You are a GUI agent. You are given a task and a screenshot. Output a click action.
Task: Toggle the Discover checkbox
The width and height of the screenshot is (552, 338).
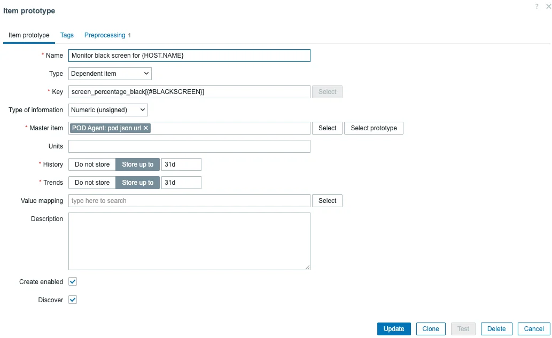pyautogui.click(x=73, y=300)
